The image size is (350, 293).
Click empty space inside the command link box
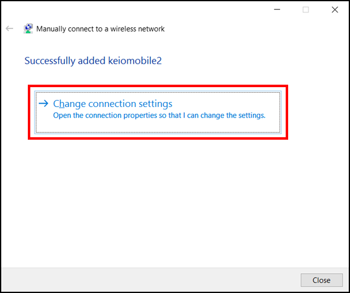click(x=223, y=126)
